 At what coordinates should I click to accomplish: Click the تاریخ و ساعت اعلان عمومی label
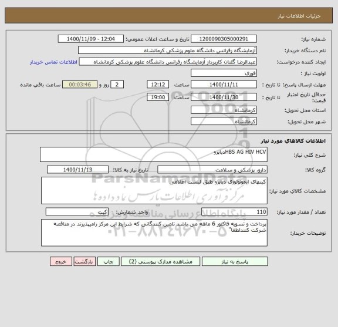(x=158, y=39)
